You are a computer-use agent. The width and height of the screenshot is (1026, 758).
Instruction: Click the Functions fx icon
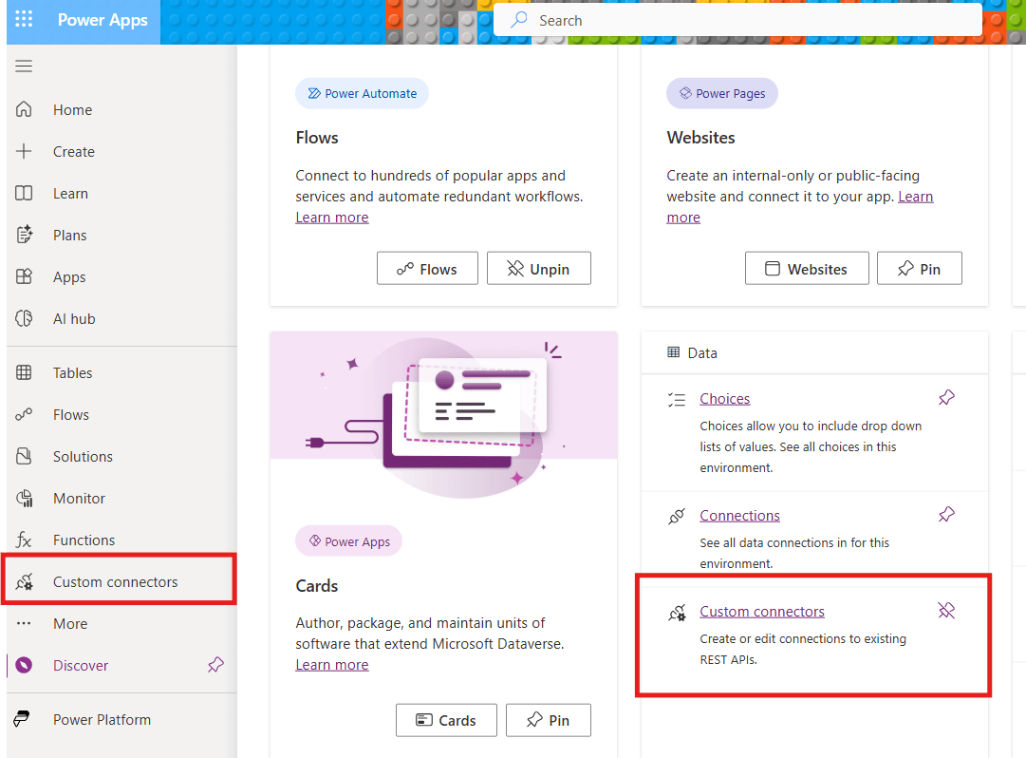coord(24,540)
